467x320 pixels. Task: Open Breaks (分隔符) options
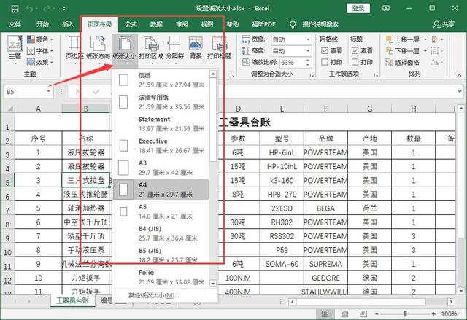(175, 50)
